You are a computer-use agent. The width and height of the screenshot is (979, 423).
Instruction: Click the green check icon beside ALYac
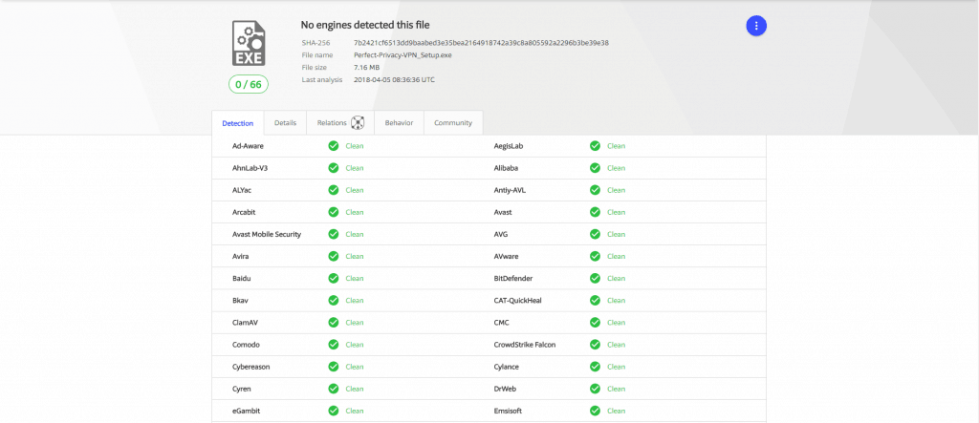tap(334, 190)
